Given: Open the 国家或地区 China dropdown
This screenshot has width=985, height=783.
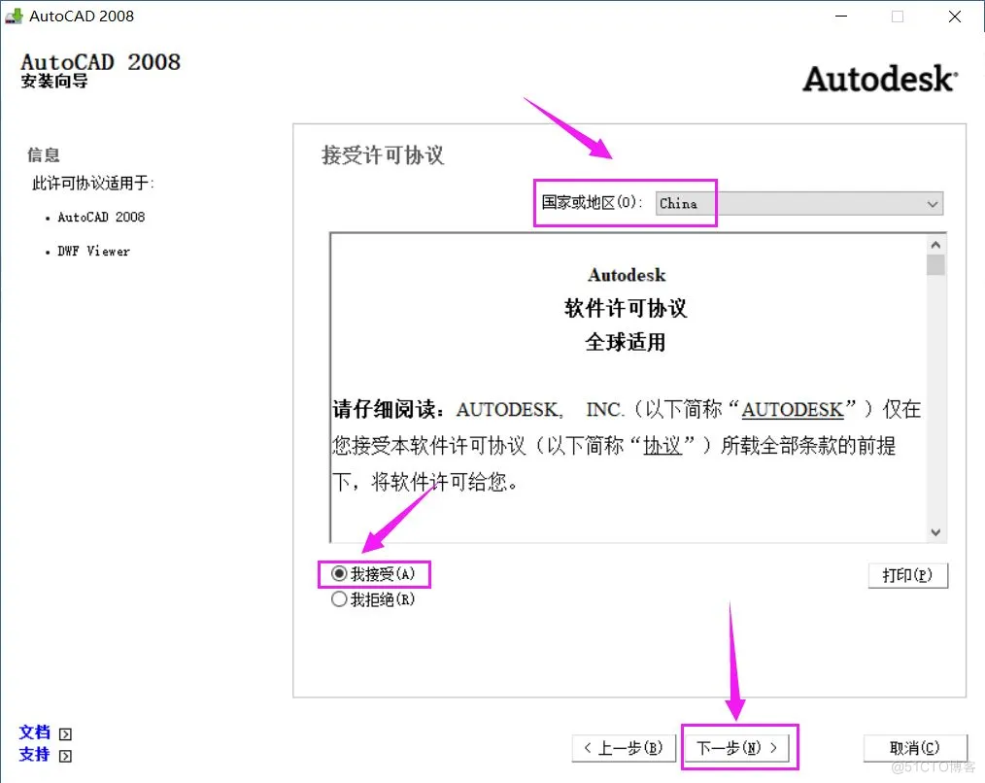Looking at the screenshot, I should tap(799, 204).
